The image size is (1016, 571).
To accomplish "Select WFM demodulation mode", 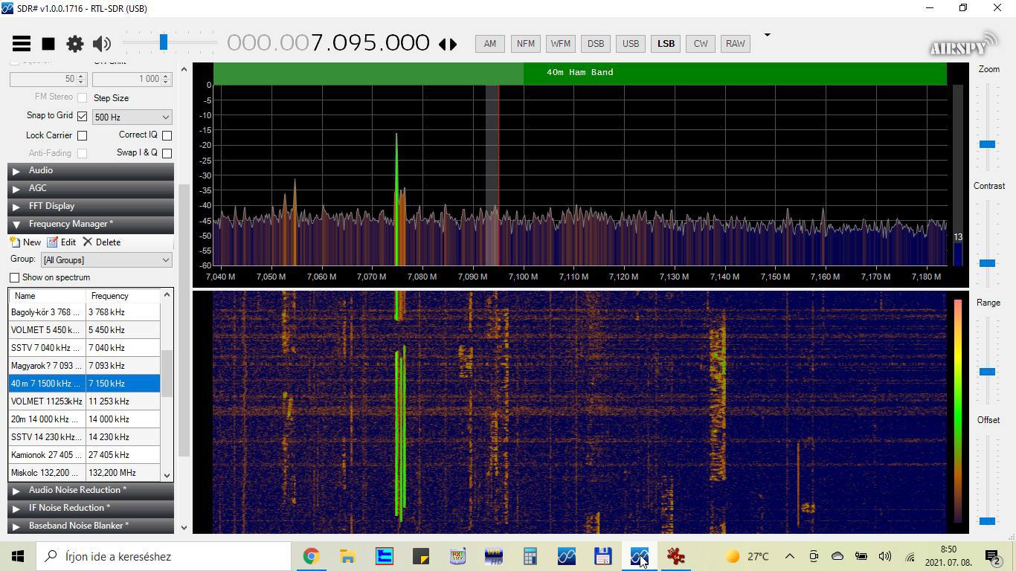I will [x=560, y=44].
